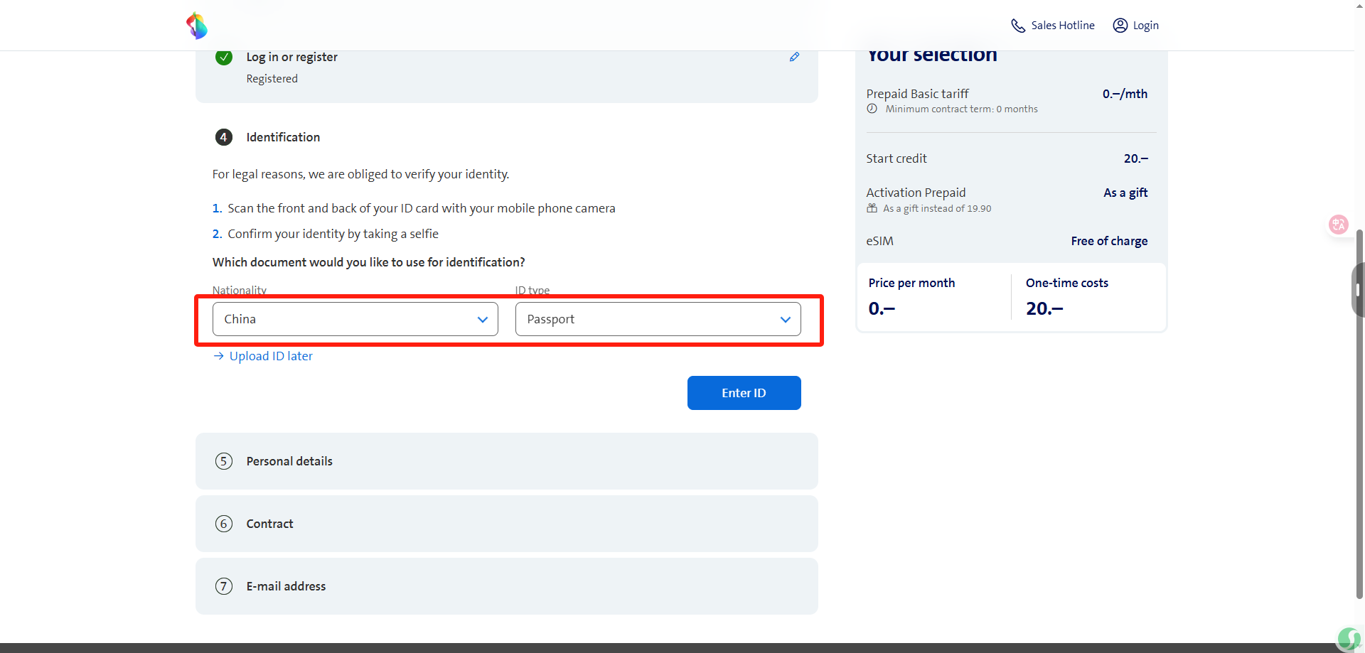Open the Sales Hotline link
Screen dimensions: 1365x653
pyautogui.click(x=1053, y=26)
